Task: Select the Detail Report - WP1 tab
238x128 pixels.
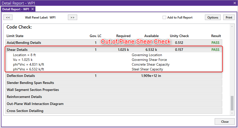Action: (x=16, y=9)
